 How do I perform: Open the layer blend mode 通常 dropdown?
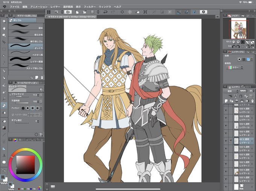(231, 91)
